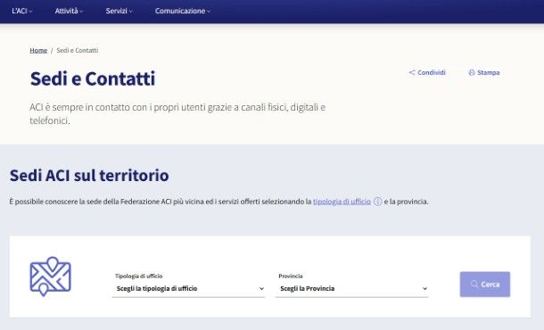Go to the Home breadcrumb link
544x330 pixels.
click(38, 50)
